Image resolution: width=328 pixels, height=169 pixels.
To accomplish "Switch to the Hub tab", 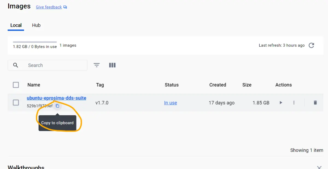I will pos(36,25).
